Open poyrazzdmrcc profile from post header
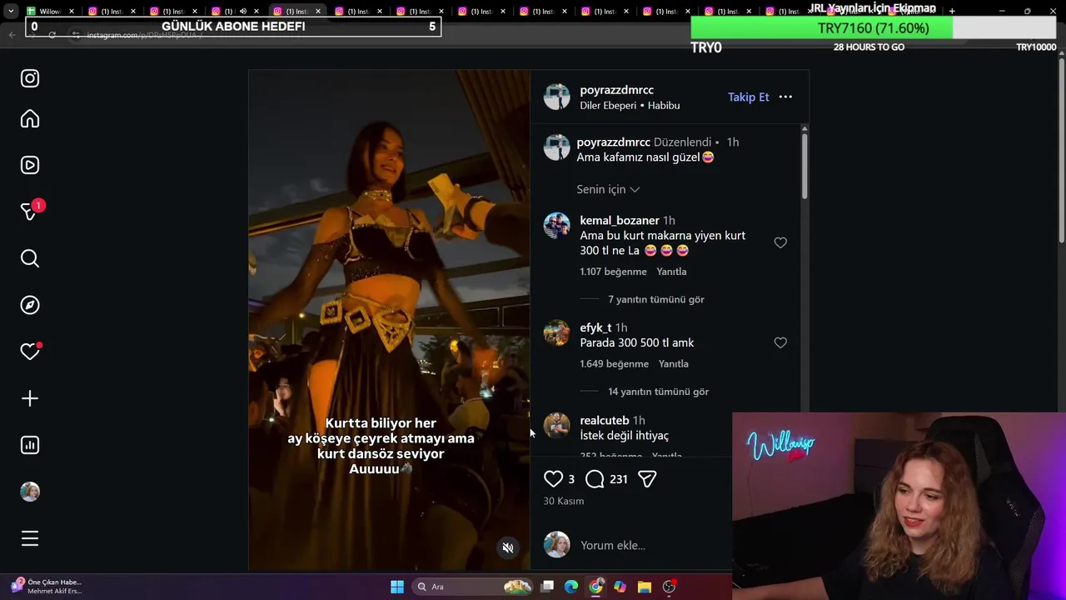This screenshot has height=600, width=1066. tap(616, 90)
